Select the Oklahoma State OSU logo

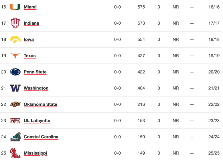point(15,104)
